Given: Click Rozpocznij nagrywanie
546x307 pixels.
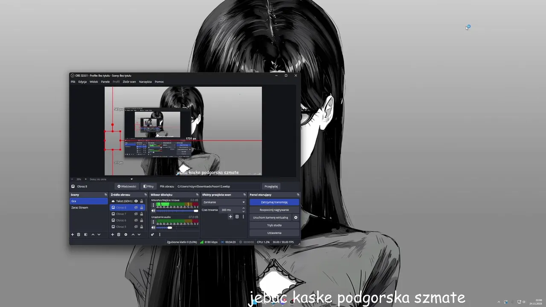Looking at the screenshot, I should 274,210.
